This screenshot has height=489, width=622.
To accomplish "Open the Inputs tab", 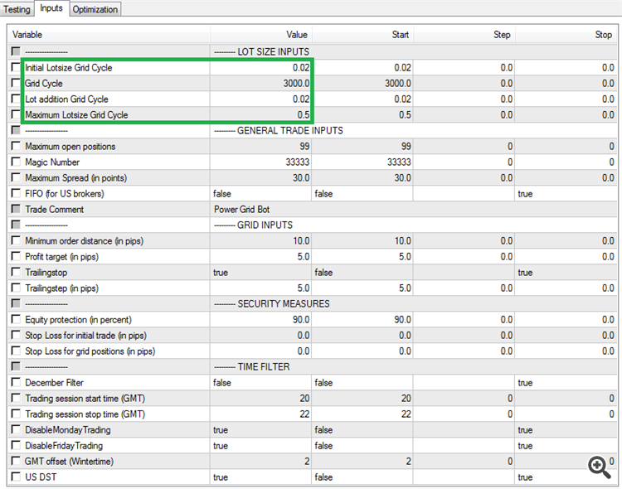I will point(51,8).
